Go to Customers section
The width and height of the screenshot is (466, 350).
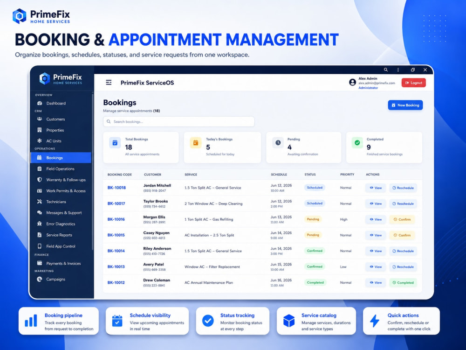61,119
